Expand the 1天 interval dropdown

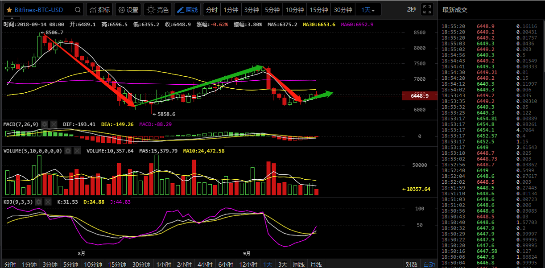tap(368, 10)
